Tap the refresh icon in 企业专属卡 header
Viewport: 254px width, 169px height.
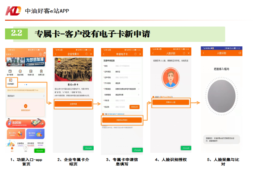click(x=87, y=54)
